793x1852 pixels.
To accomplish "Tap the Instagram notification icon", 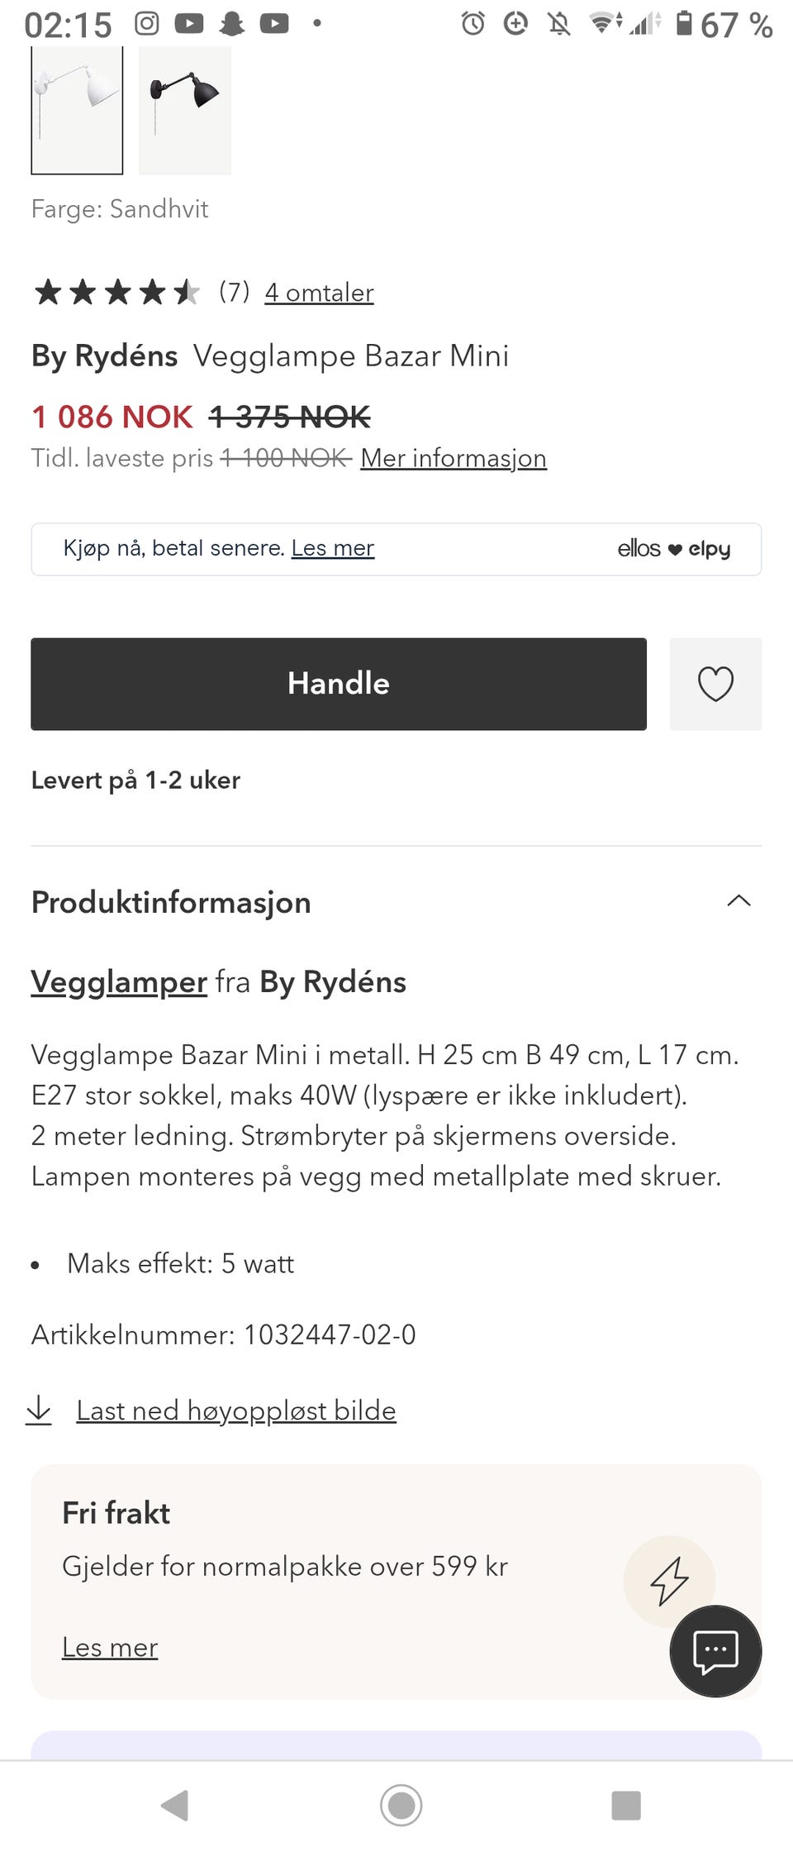I will point(147,23).
